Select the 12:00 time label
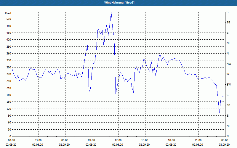 (118, 140)
